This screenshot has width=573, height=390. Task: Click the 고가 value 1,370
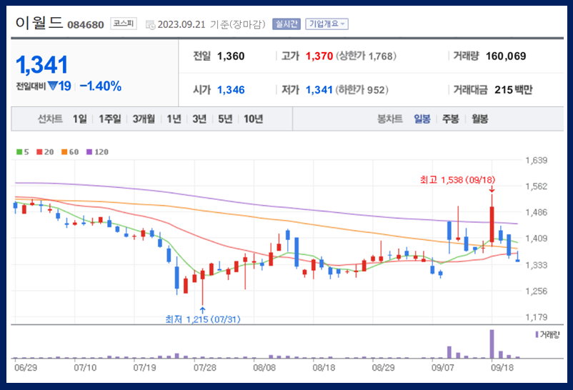pyautogui.click(x=319, y=56)
